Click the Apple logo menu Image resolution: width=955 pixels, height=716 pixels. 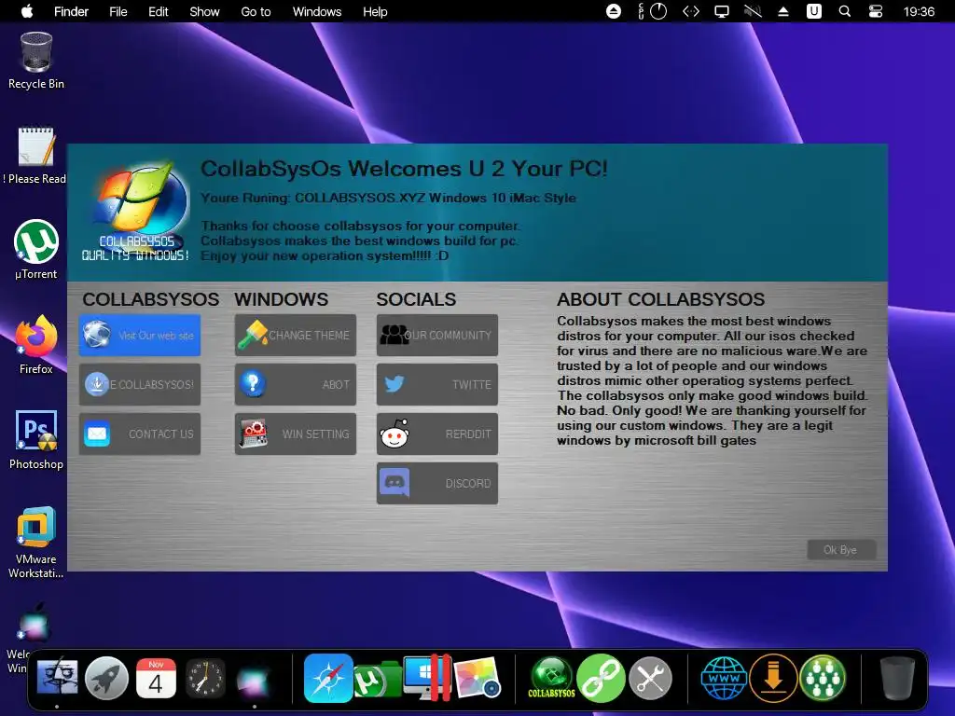coord(27,11)
